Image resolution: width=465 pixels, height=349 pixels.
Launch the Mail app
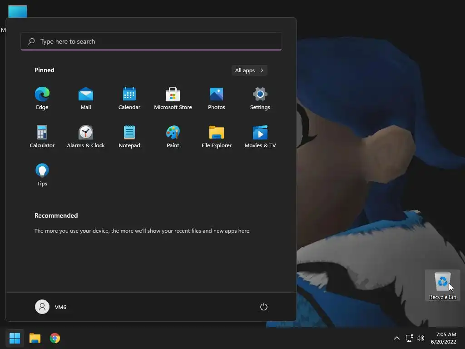[x=86, y=99]
